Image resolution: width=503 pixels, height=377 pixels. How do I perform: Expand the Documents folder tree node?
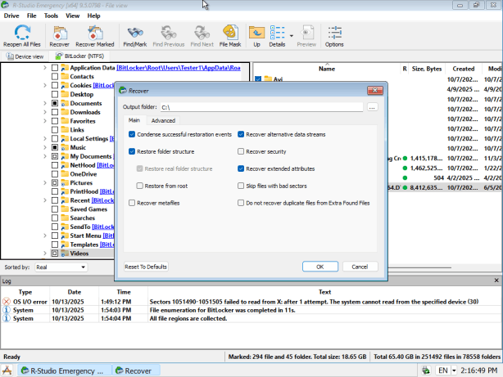tap(44, 104)
